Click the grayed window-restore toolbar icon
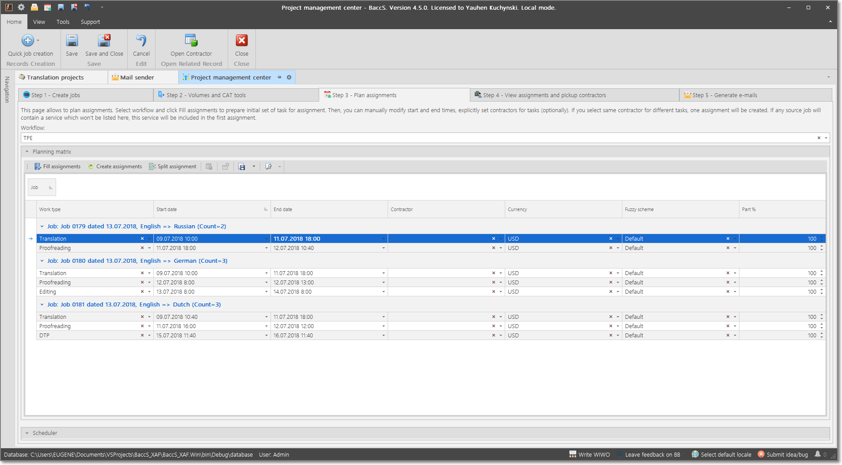 pos(225,166)
